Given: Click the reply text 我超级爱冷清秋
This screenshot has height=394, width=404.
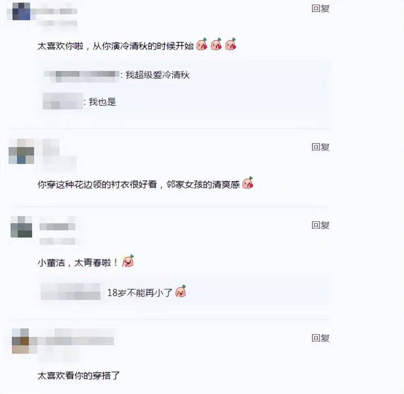Looking at the screenshot, I should (x=158, y=75).
